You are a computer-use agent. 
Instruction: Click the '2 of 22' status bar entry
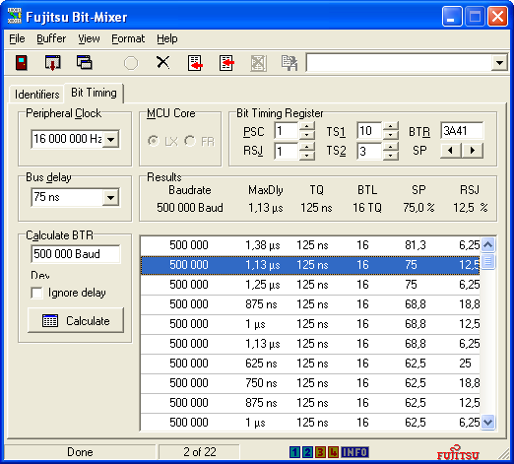click(199, 452)
